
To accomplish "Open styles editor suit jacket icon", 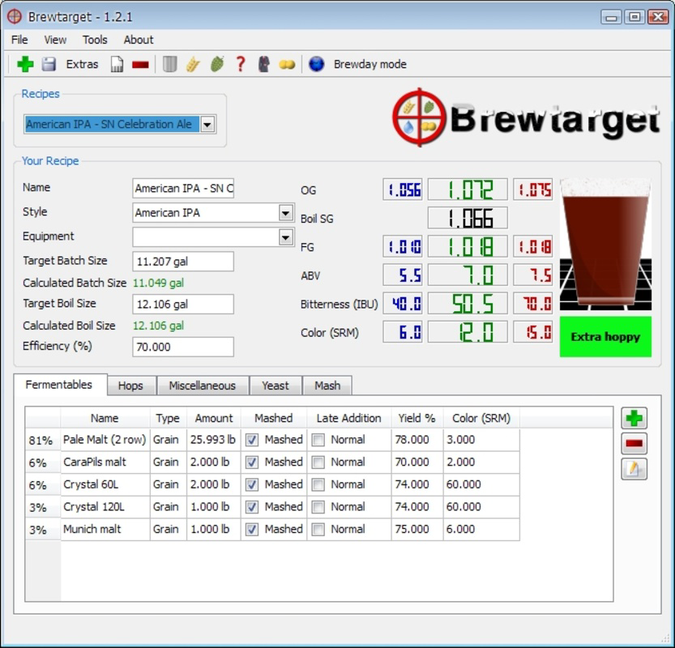I will (x=264, y=64).
